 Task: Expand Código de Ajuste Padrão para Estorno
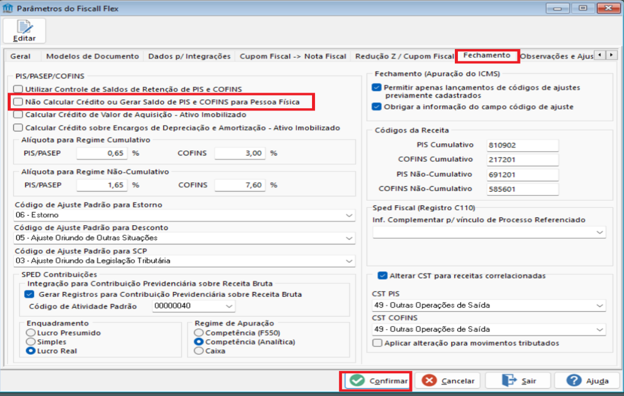point(349,215)
